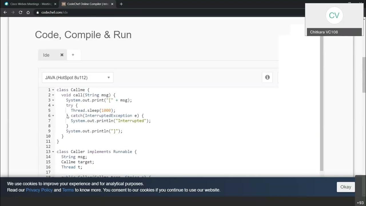Click the "Interrupted" string on line 7
366x206 pixels.
tap(131, 121)
